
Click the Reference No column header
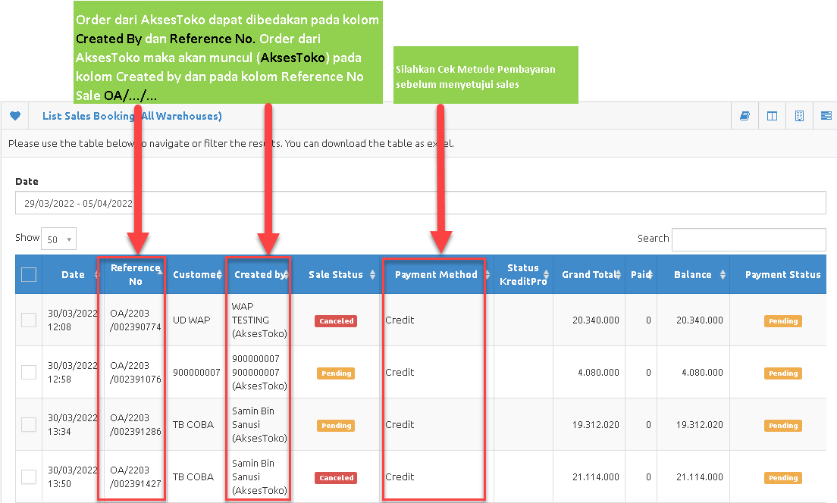click(x=136, y=274)
